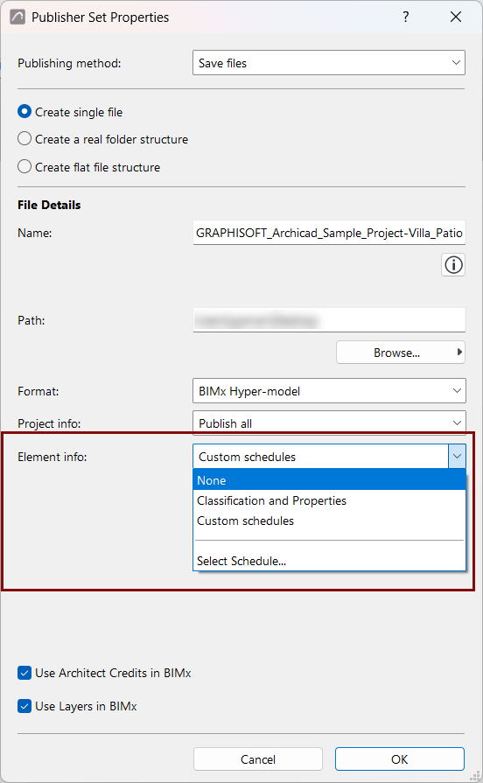Choose Classification and Properties option

click(329, 500)
